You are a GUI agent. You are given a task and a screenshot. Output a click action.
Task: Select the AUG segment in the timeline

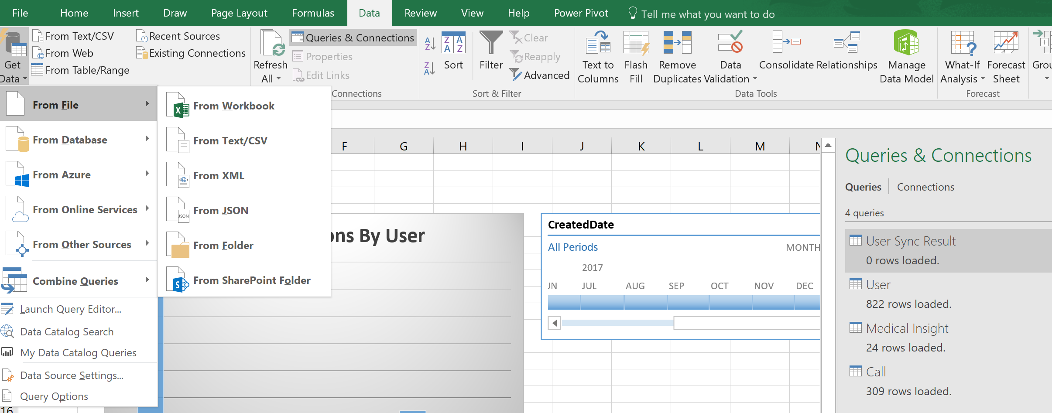646,302
